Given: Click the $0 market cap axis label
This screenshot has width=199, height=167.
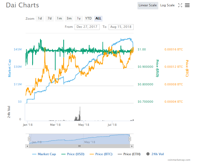Looking at the screenshot, I should pos(20,102).
